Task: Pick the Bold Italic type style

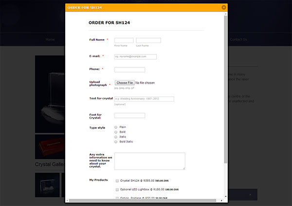Action: click(x=116, y=142)
